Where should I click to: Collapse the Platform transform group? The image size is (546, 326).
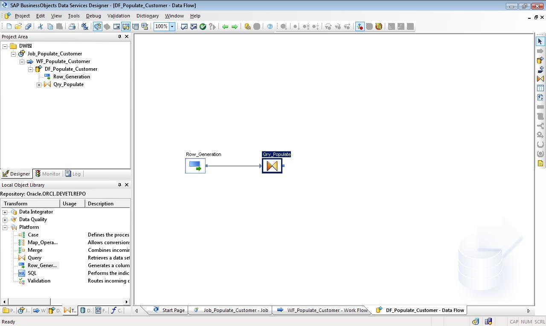tap(5, 227)
